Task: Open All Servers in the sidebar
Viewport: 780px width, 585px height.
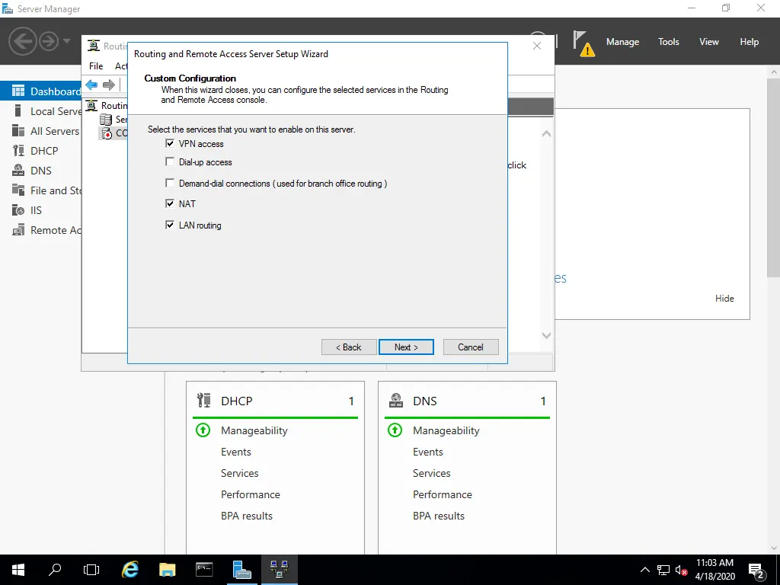Action: (x=41, y=131)
